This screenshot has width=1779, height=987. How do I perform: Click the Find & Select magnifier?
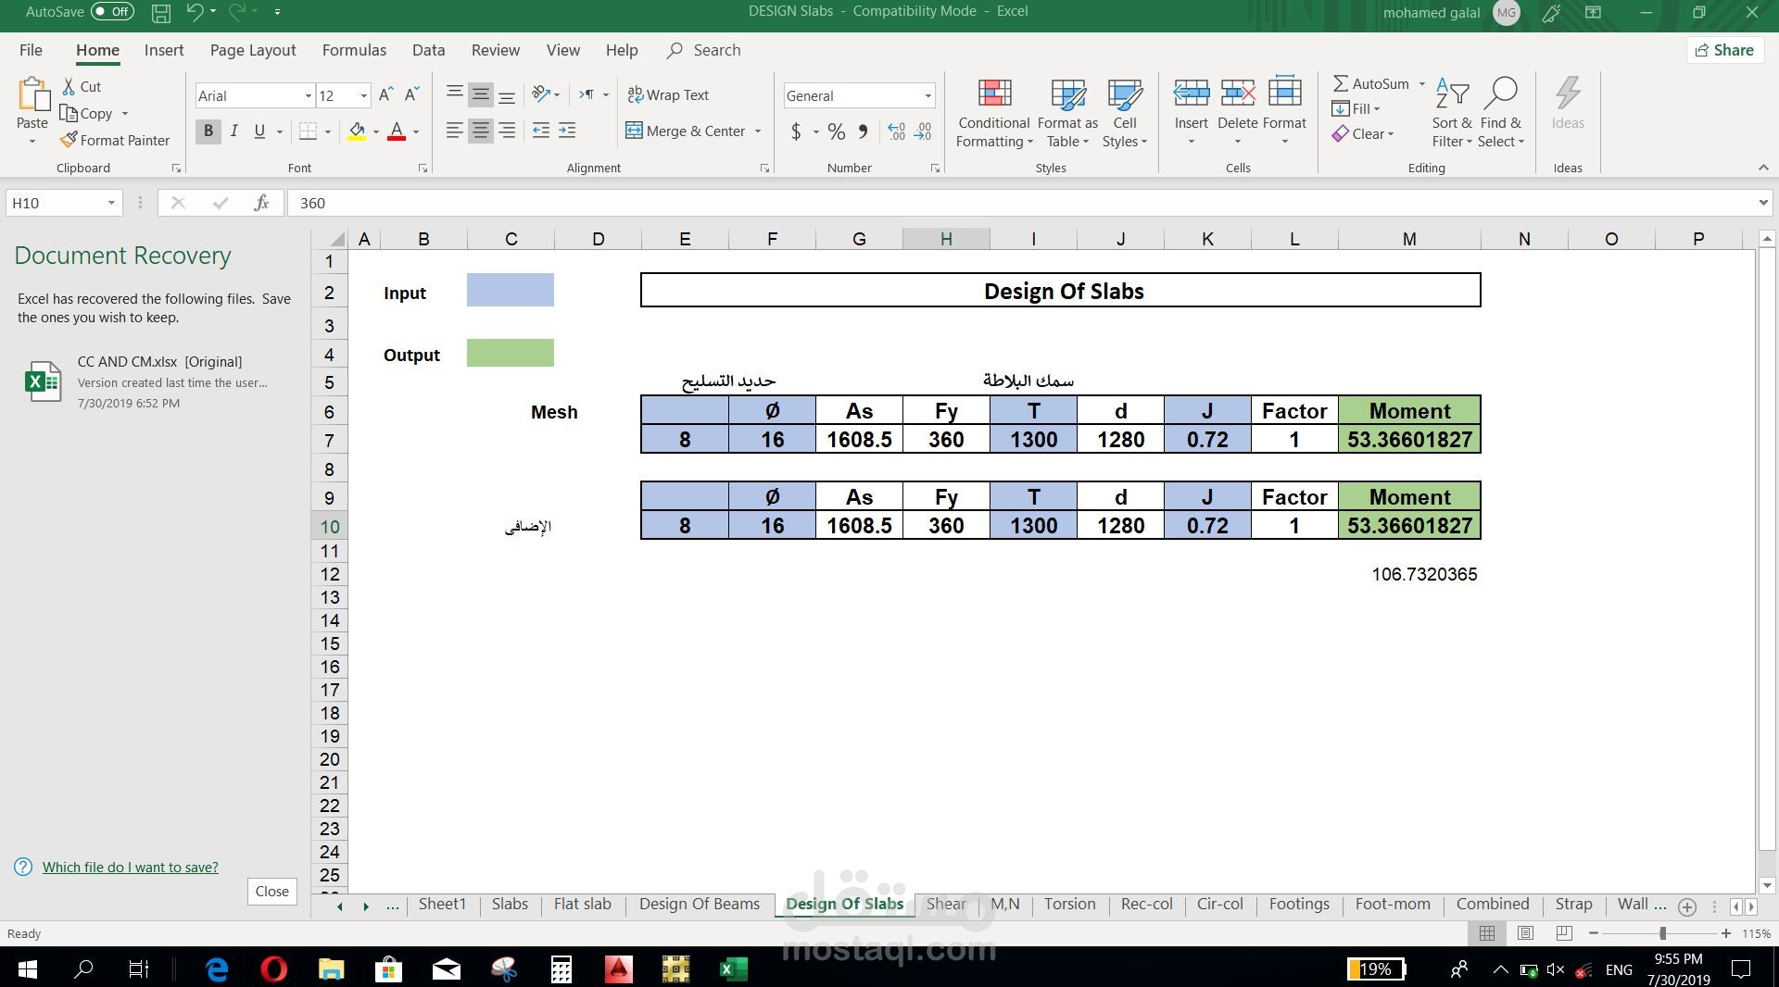click(1501, 93)
